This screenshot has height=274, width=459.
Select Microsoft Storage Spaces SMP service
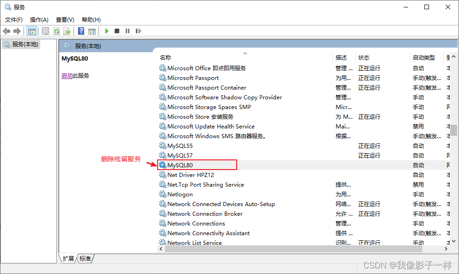click(x=304, y=107)
